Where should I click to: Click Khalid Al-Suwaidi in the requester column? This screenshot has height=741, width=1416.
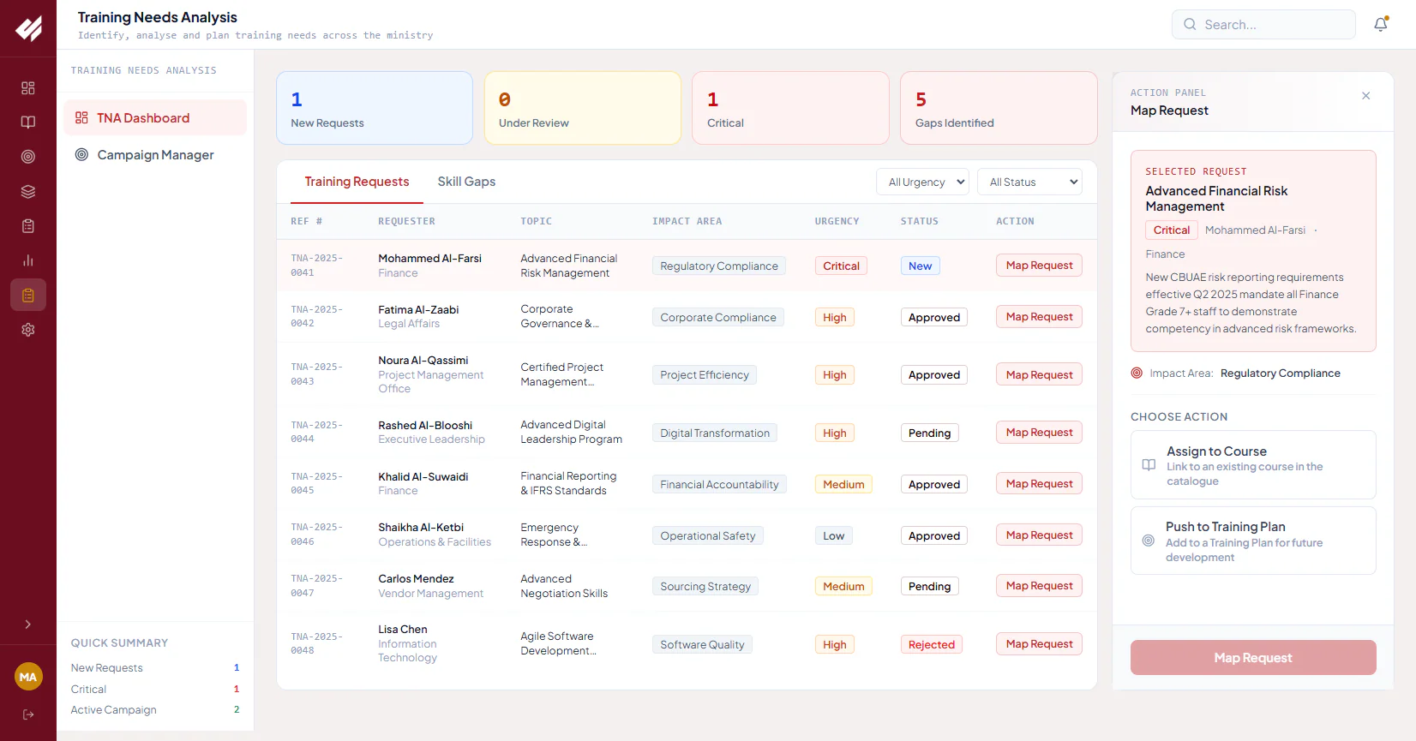coord(423,477)
